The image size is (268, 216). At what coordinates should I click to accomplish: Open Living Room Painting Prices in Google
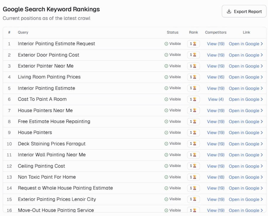[x=246, y=77]
